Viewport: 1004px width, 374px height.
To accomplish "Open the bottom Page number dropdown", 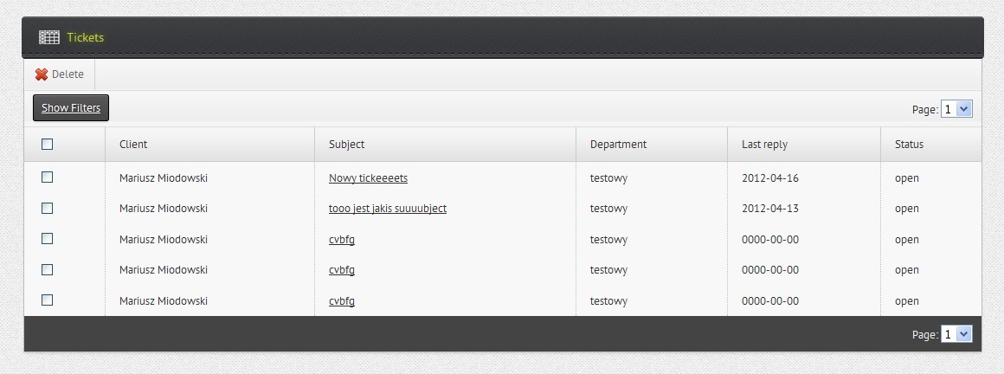I will pos(956,334).
